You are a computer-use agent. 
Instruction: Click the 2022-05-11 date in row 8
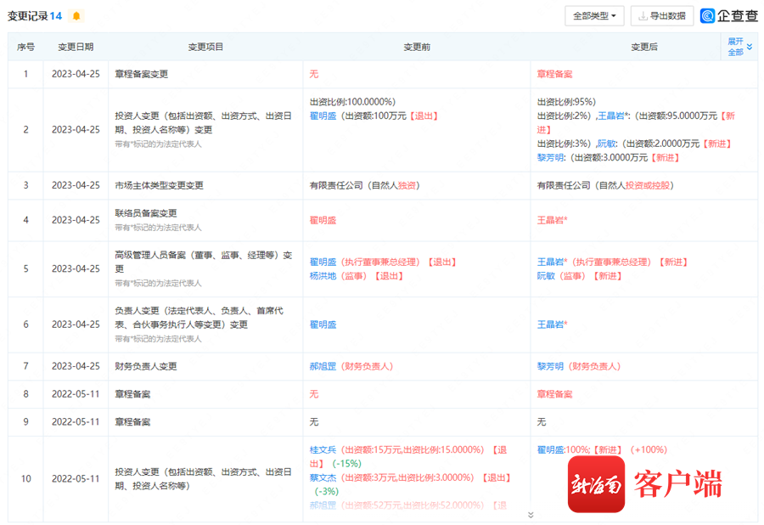pyautogui.click(x=76, y=394)
